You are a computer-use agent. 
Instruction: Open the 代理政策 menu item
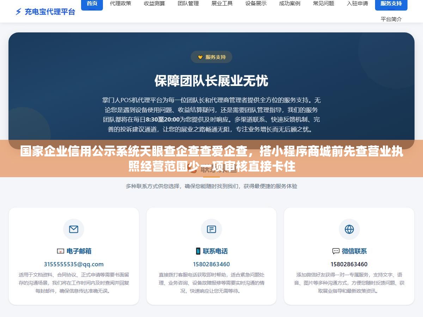click(121, 4)
